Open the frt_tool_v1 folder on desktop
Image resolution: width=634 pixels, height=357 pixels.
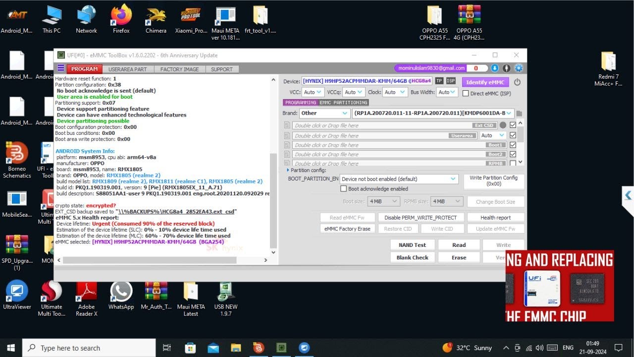pyautogui.click(x=260, y=19)
